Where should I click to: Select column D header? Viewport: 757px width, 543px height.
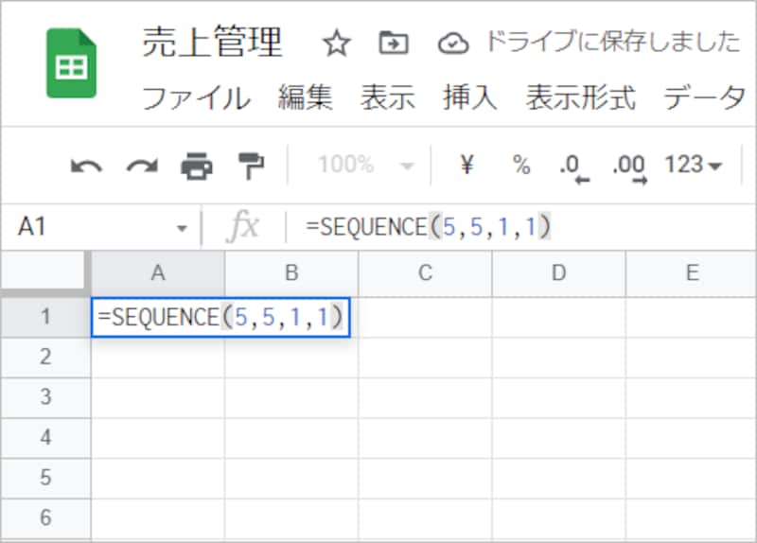click(558, 273)
